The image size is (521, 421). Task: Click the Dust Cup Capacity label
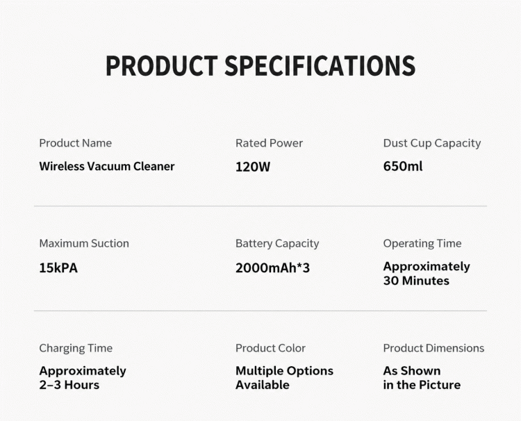click(x=432, y=143)
